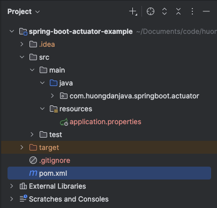Image resolution: width=217 pixels, height=208 pixels.
Task: Expand External Libraries node
Action: pyautogui.click(x=12, y=186)
